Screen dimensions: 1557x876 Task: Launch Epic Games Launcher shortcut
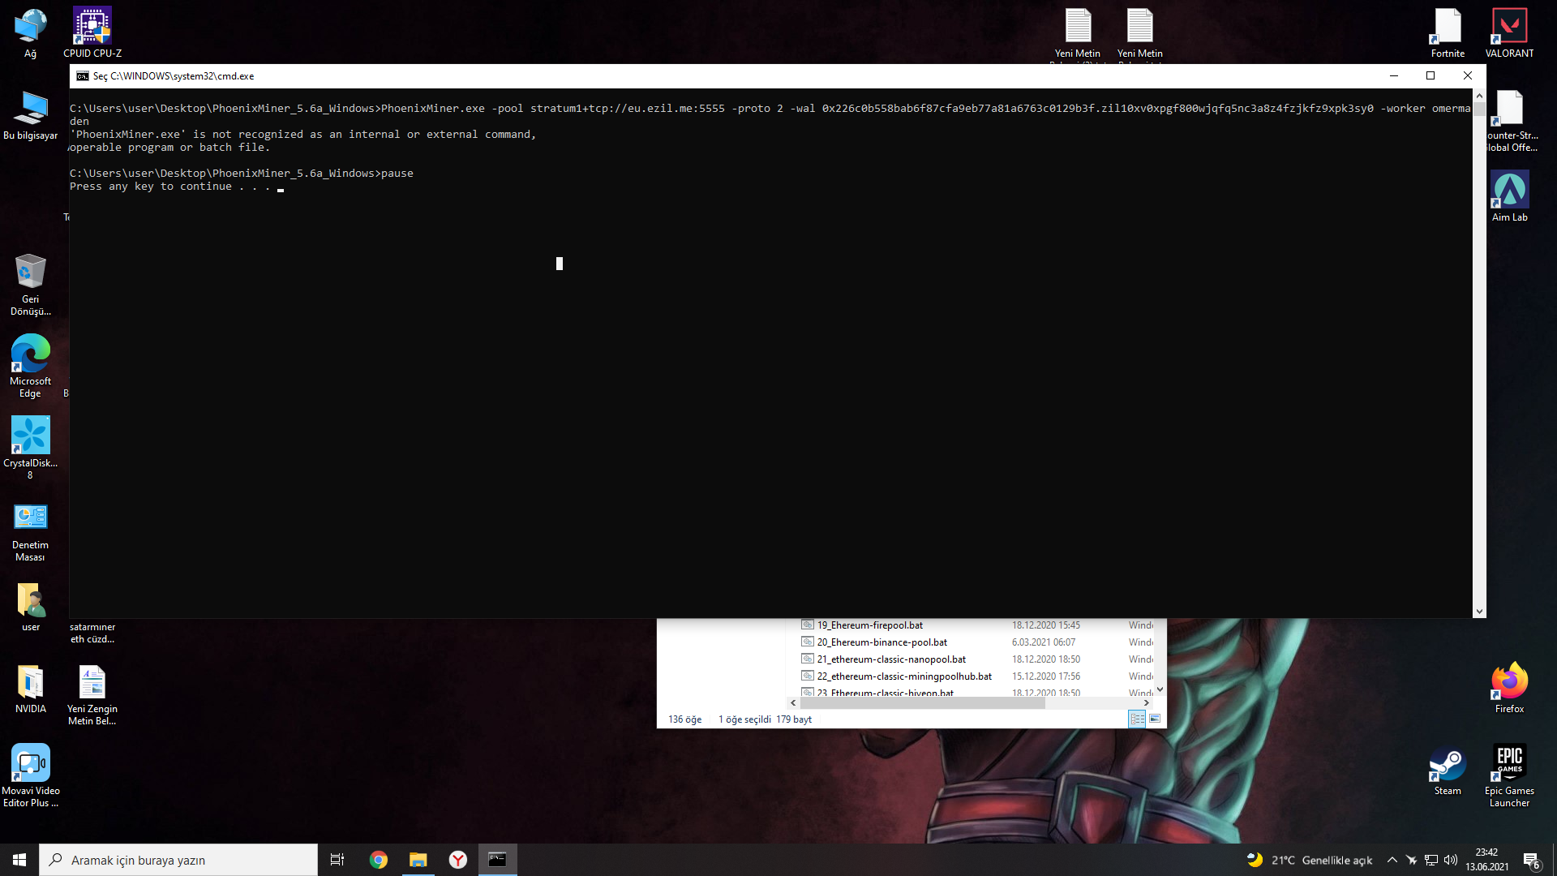(x=1509, y=776)
